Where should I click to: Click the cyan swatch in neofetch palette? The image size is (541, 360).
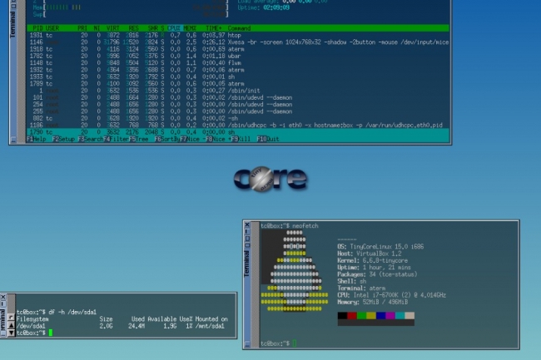tap(400, 316)
